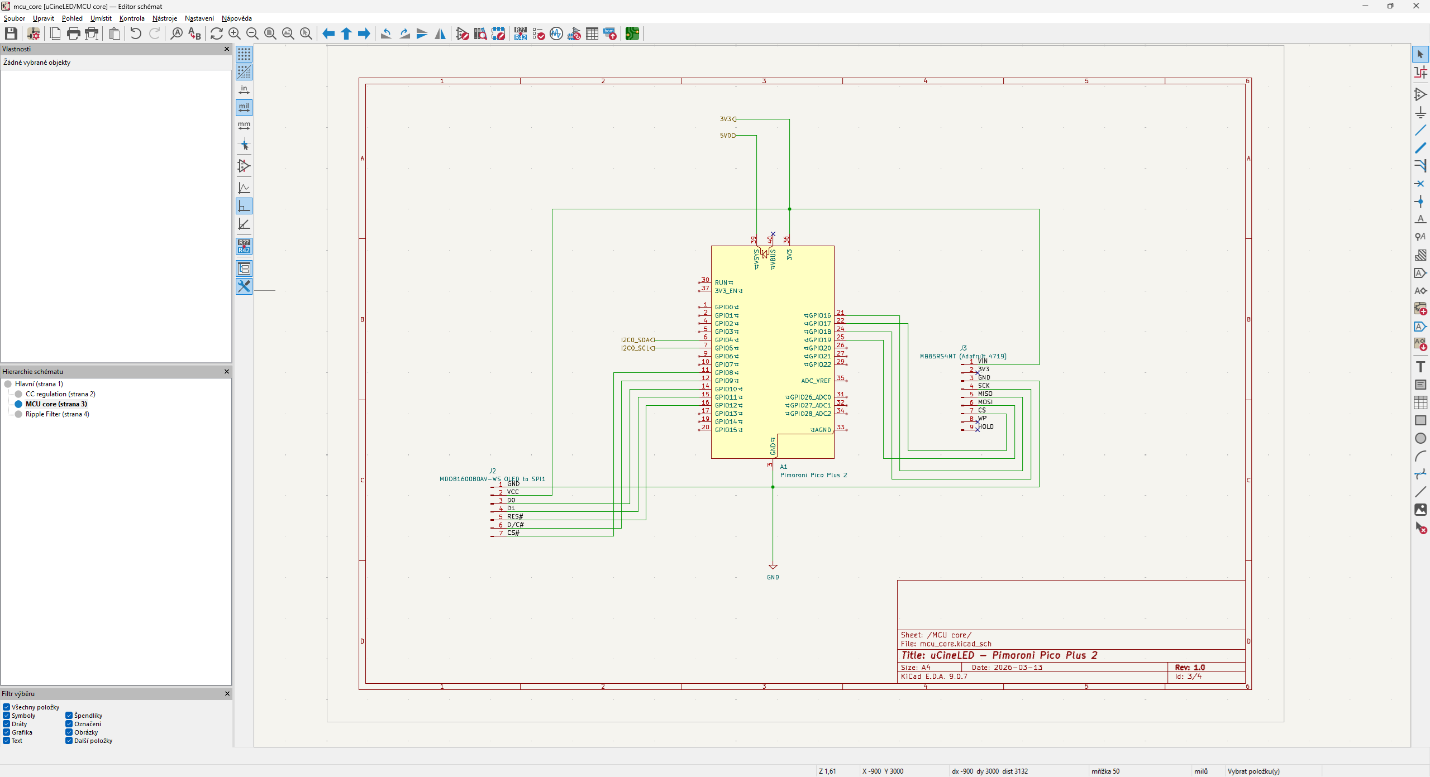Open the Umístit menu
Image resolution: width=1430 pixels, height=777 pixels.
tap(101, 18)
